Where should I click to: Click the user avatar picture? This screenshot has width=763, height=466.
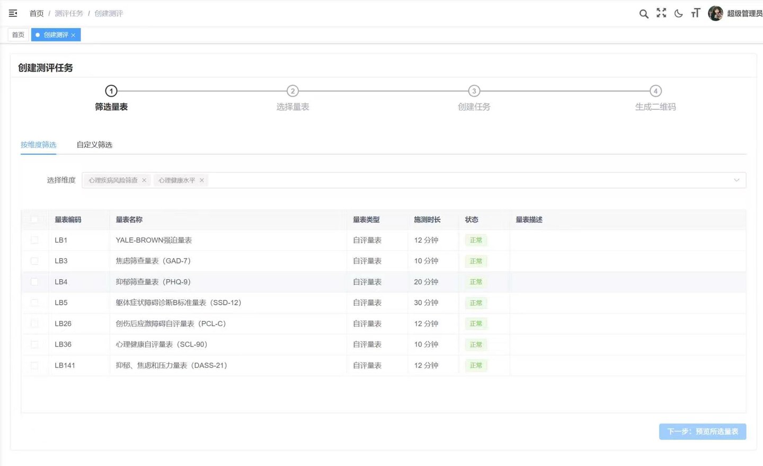[x=715, y=13]
